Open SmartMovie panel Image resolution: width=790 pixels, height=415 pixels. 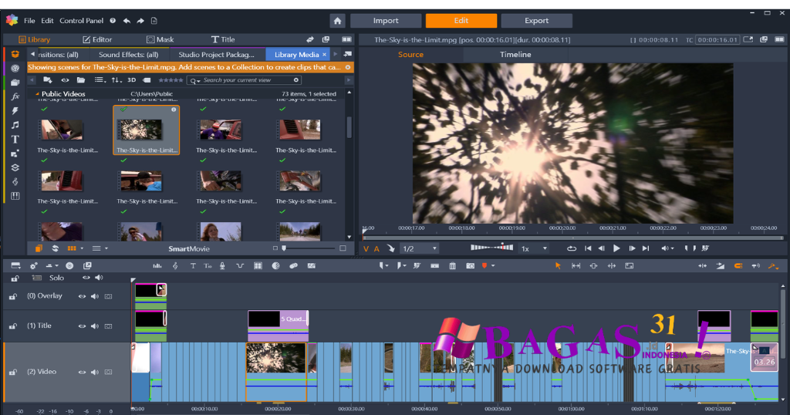click(189, 249)
